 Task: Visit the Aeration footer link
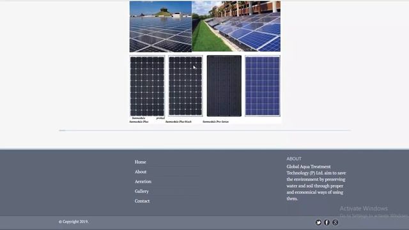[x=143, y=181]
